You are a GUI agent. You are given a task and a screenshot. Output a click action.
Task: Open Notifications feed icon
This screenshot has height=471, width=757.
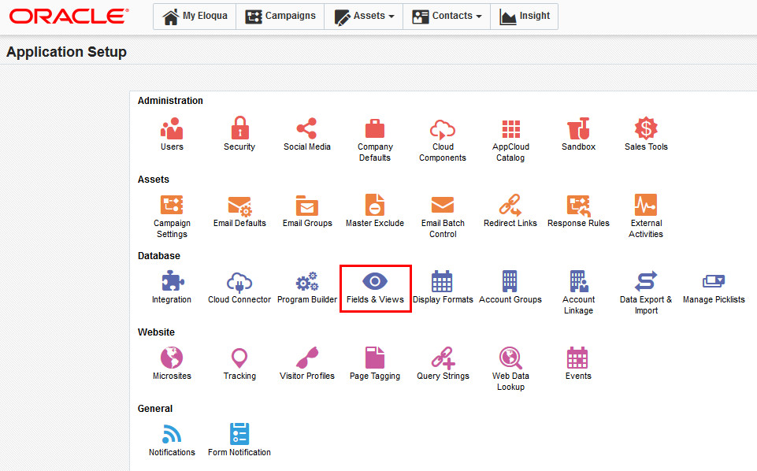coord(172,434)
